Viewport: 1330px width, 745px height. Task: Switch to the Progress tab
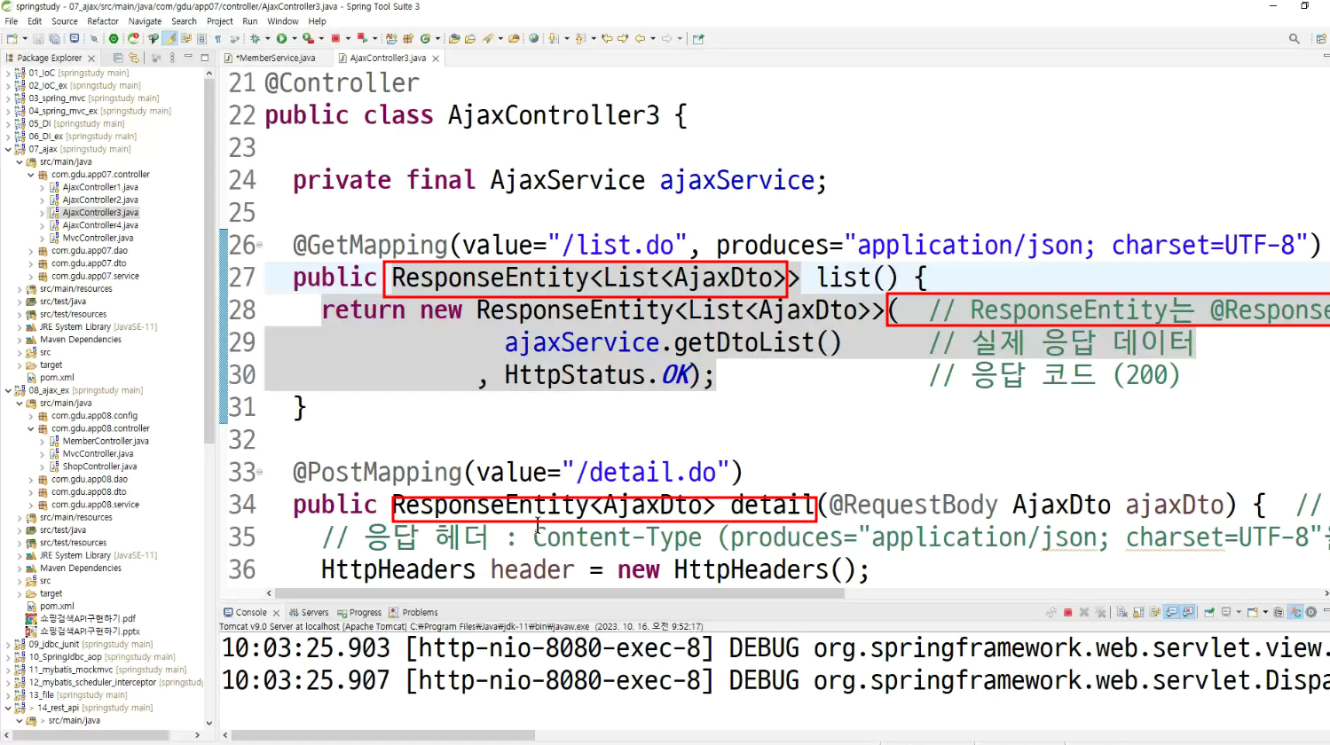(359, 613)
